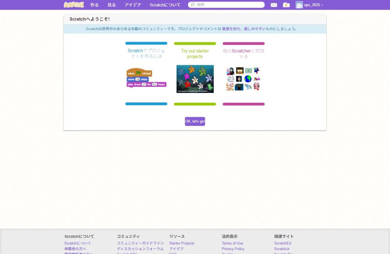The height and width of the screenshot is (254, 390).
Task: Click the コミュニティ footer heading
Action: [x=128, y=236]
